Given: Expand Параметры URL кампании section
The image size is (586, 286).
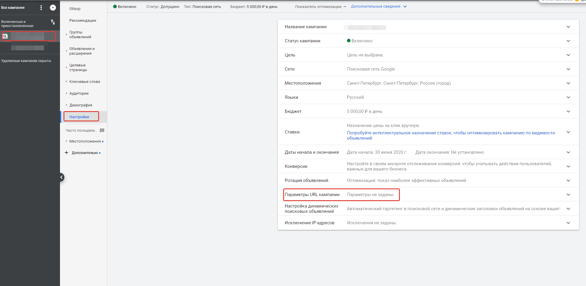Looking at the screenshot, I should (428, 195).
